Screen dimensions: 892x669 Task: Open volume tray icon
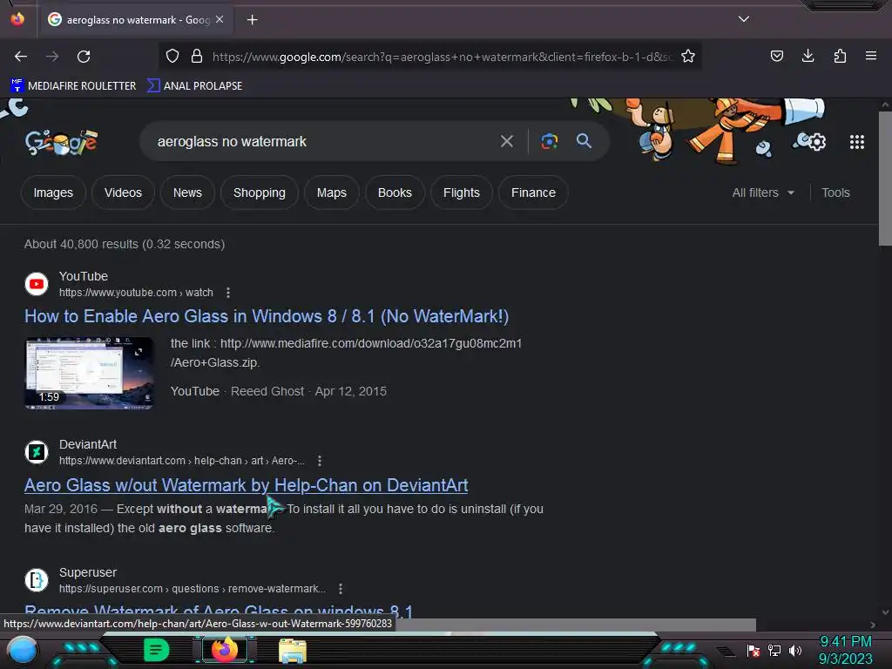[x=794, y=650]
